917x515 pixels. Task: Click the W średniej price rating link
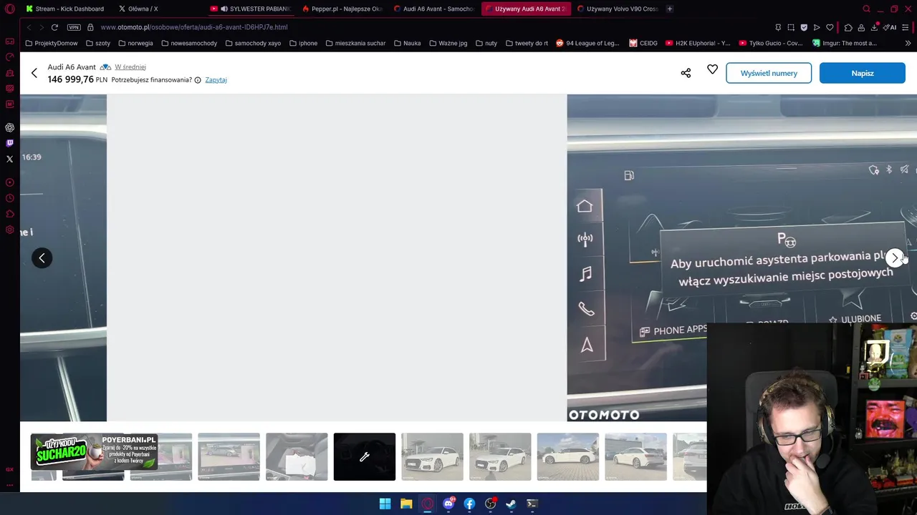click(130, 67)
